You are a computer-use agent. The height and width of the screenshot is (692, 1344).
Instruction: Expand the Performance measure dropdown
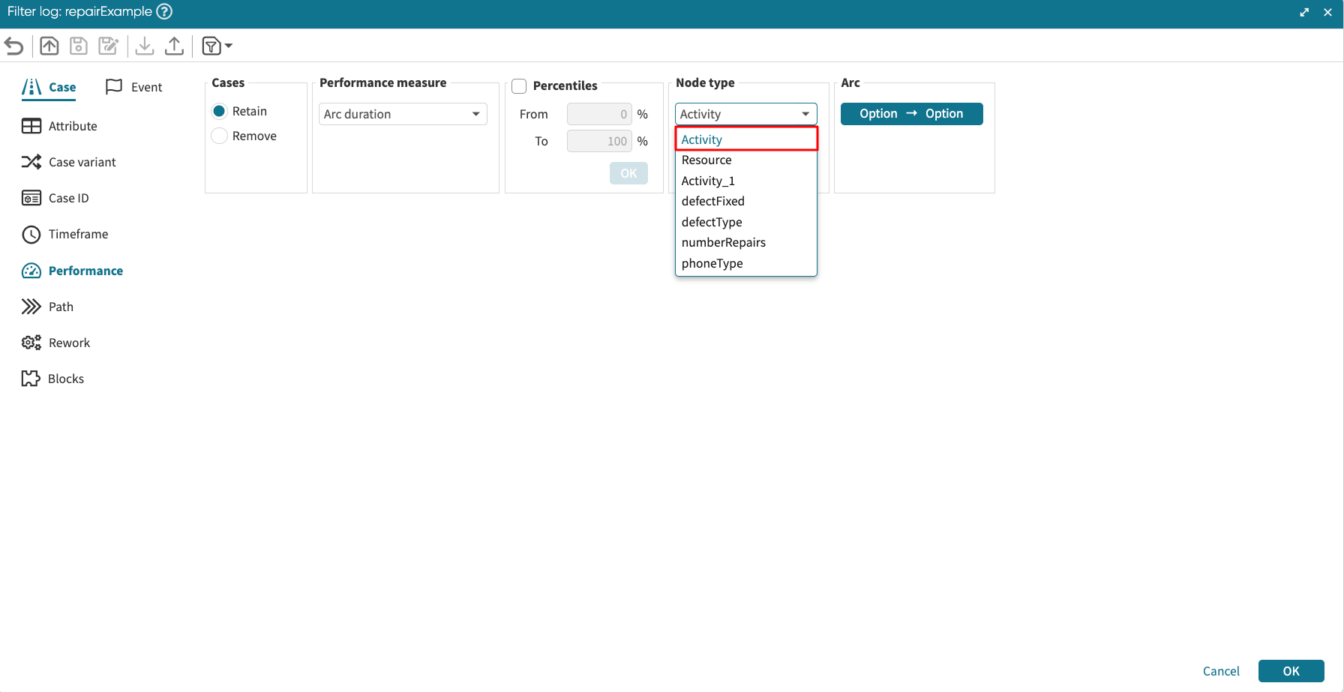point(403,114)
